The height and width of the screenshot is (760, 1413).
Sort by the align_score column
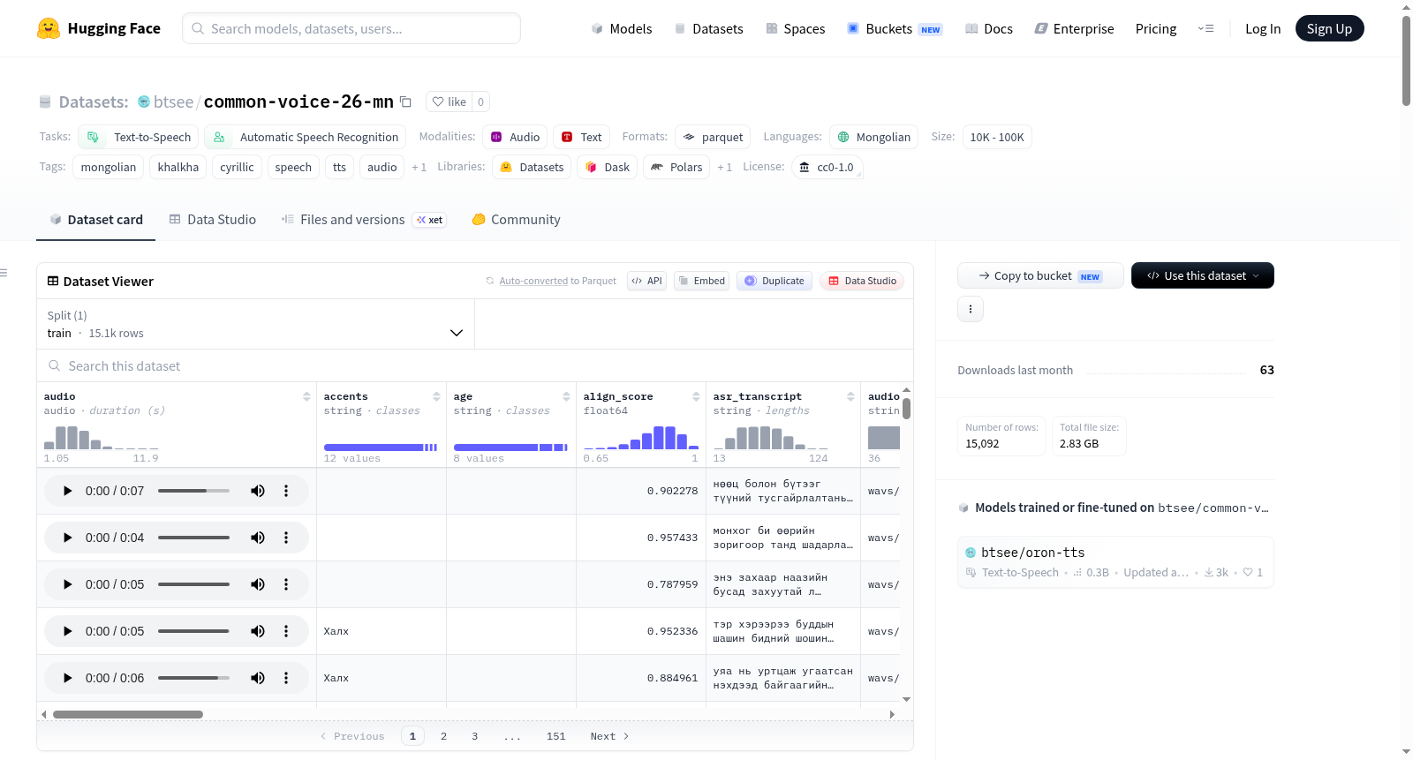tap(696, 396)
